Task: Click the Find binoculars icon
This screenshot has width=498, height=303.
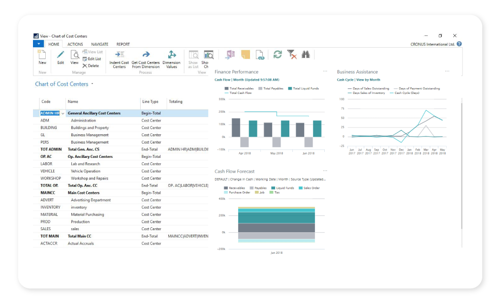Action: [x=306, y=55]
